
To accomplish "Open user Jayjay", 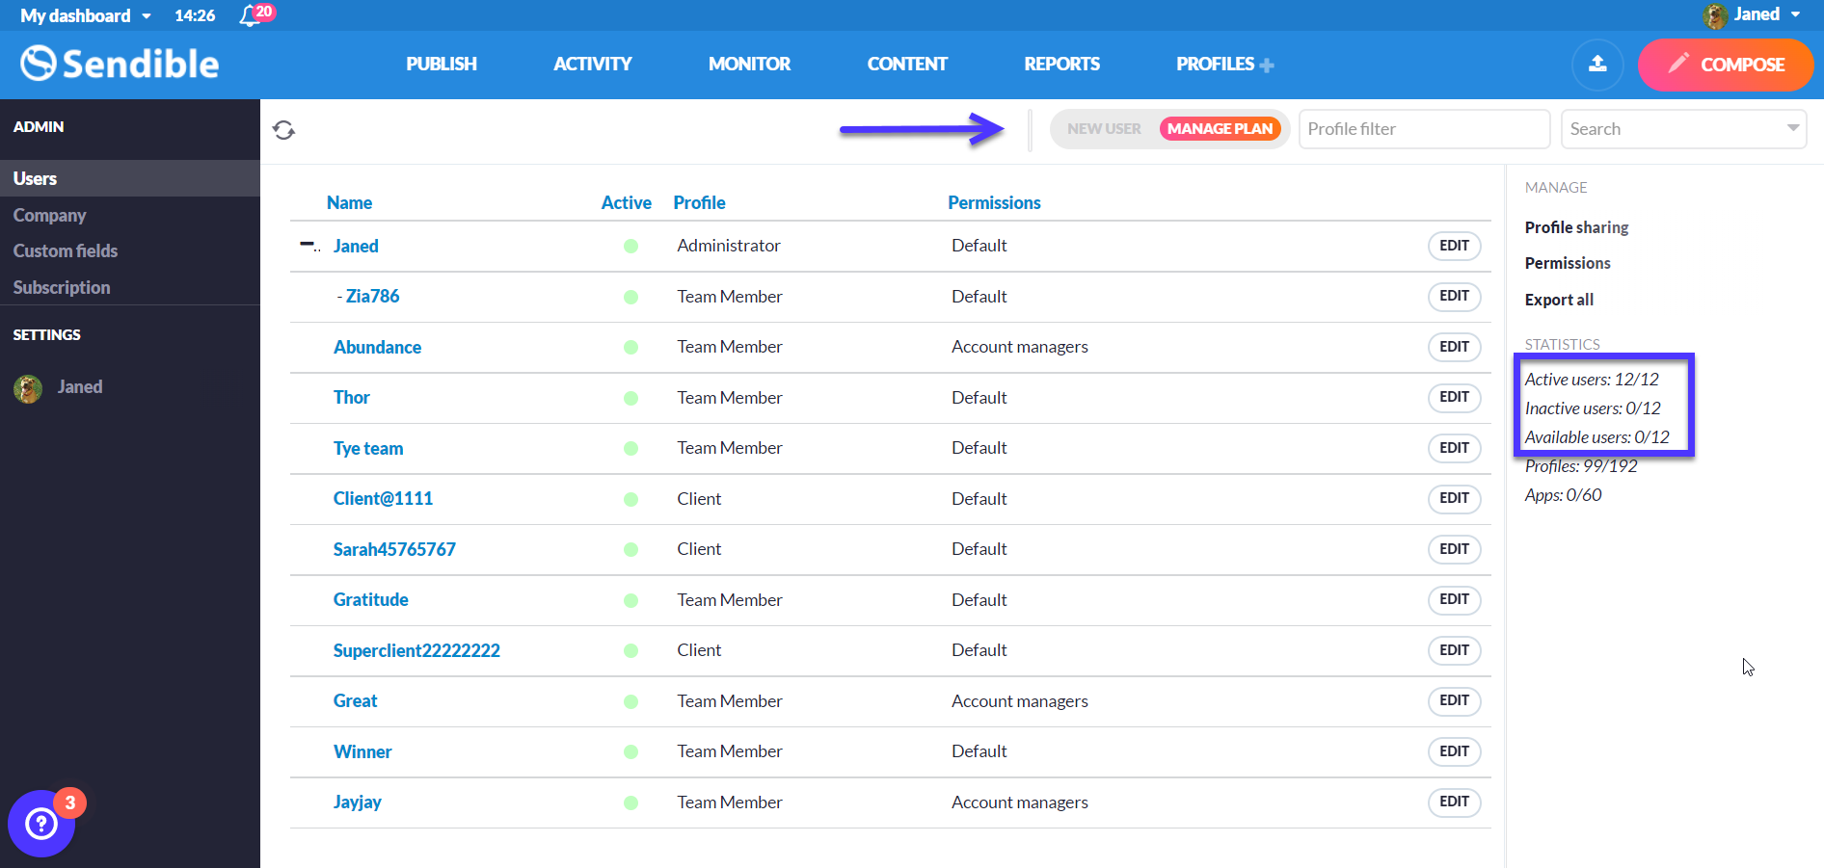I will pos(357,802).
